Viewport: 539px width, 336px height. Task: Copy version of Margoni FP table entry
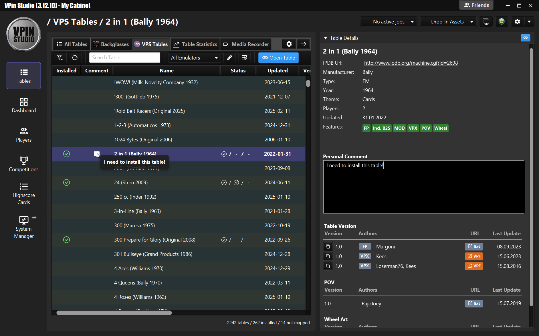(x=328, y=247)
